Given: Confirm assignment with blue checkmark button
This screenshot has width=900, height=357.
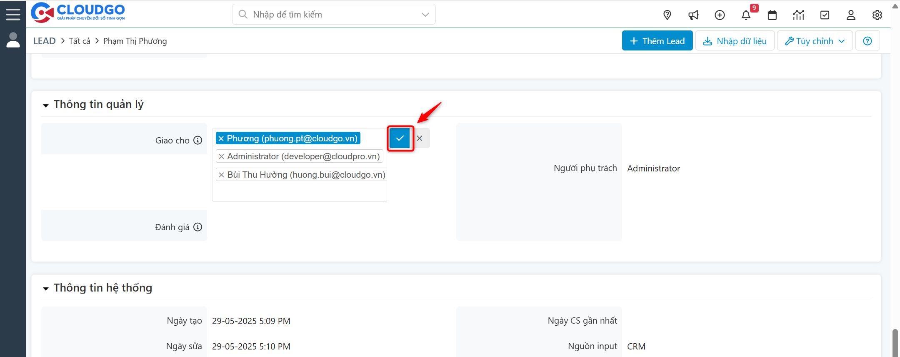Looking at the screenshot, I should (400, 138).
